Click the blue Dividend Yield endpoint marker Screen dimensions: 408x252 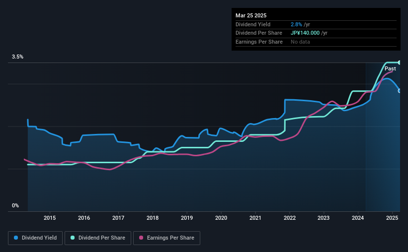click(x=400, y=91)
